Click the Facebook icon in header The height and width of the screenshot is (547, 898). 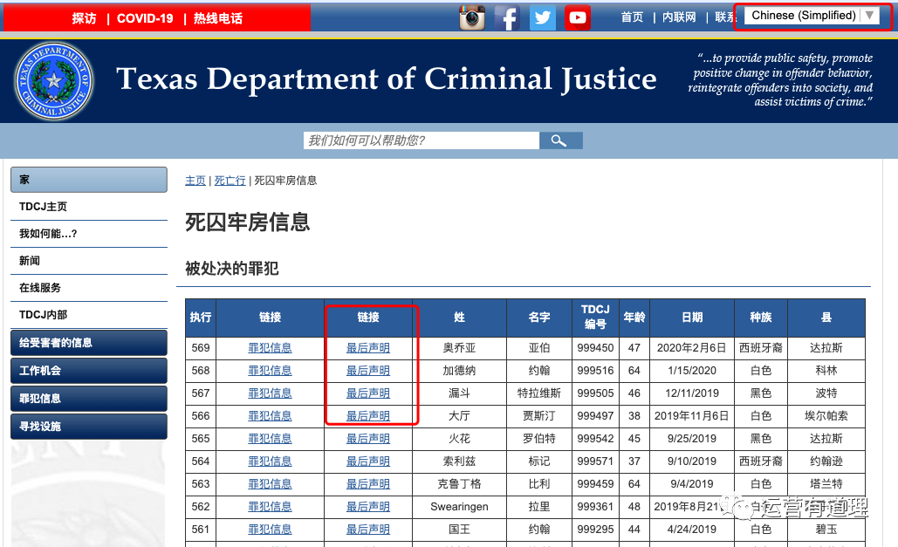(x=507, y=17)
